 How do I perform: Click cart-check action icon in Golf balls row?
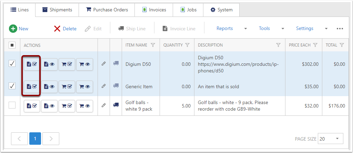coord(67,106)
